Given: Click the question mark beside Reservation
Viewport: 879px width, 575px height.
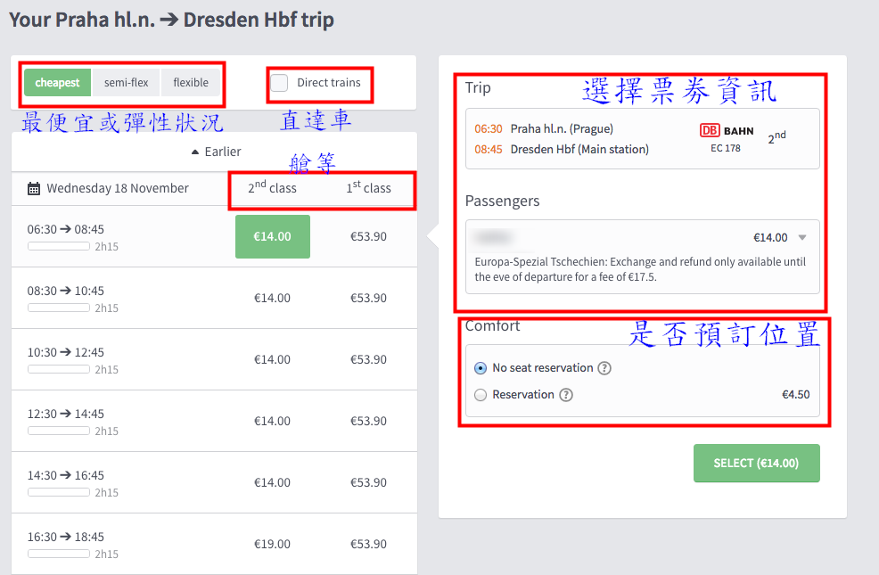Looking at the screenshot, I should pos(565,395).
